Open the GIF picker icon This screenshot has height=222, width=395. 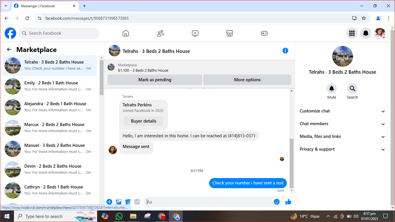(137, 202)
